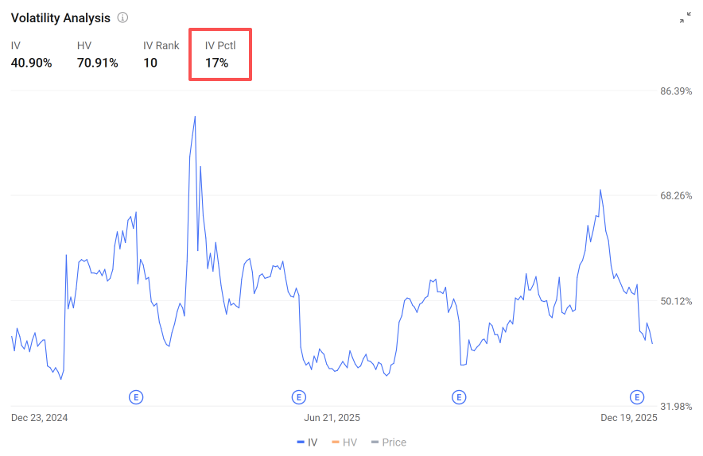This screenshot has height=456, width=703.
Task: Click the HV 70.91% value
Action: click(97, 63)
